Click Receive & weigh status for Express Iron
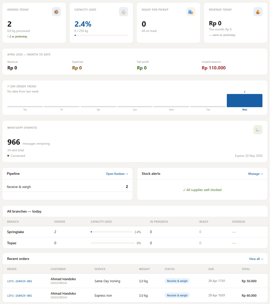Screen dimensions: 270x304 pos(177,295)
